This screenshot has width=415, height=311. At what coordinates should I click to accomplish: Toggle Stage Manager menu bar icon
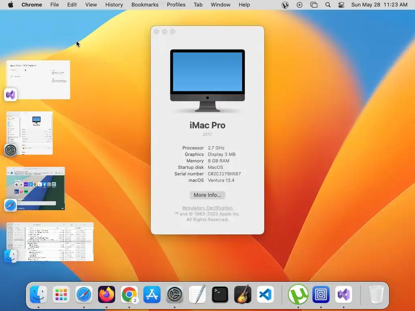click(x=314, y=5)
